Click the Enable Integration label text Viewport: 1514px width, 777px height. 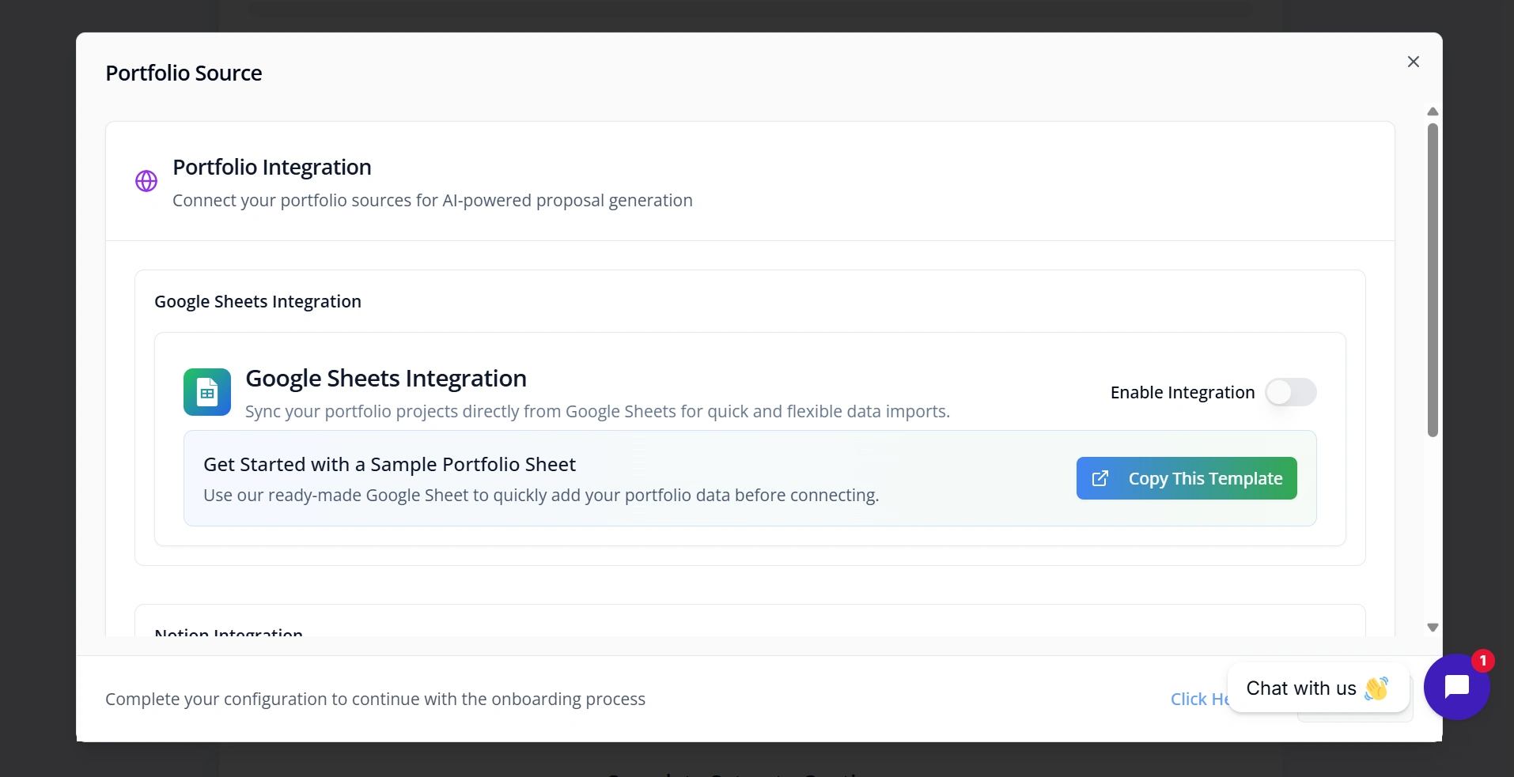pos(1182,393)
